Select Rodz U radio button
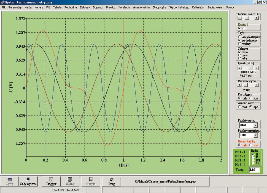This screenshot has width=267, height=193. [253, 154]
